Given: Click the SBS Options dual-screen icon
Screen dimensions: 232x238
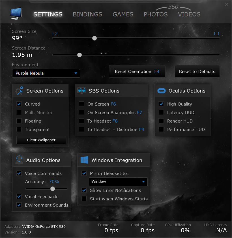Looking at the screenshot, I should point(82,91).
